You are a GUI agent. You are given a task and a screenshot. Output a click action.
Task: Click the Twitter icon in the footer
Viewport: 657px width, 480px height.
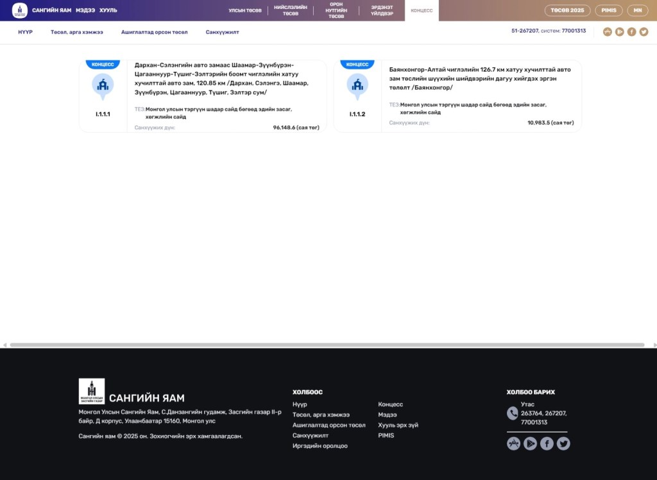tap(563, 443)
